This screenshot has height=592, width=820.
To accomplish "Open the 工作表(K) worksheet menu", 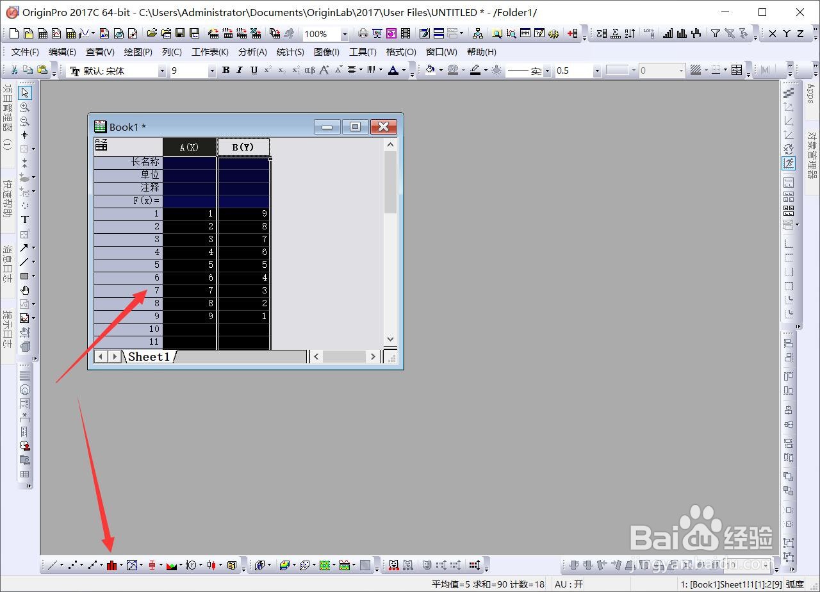I will [210, 52].
